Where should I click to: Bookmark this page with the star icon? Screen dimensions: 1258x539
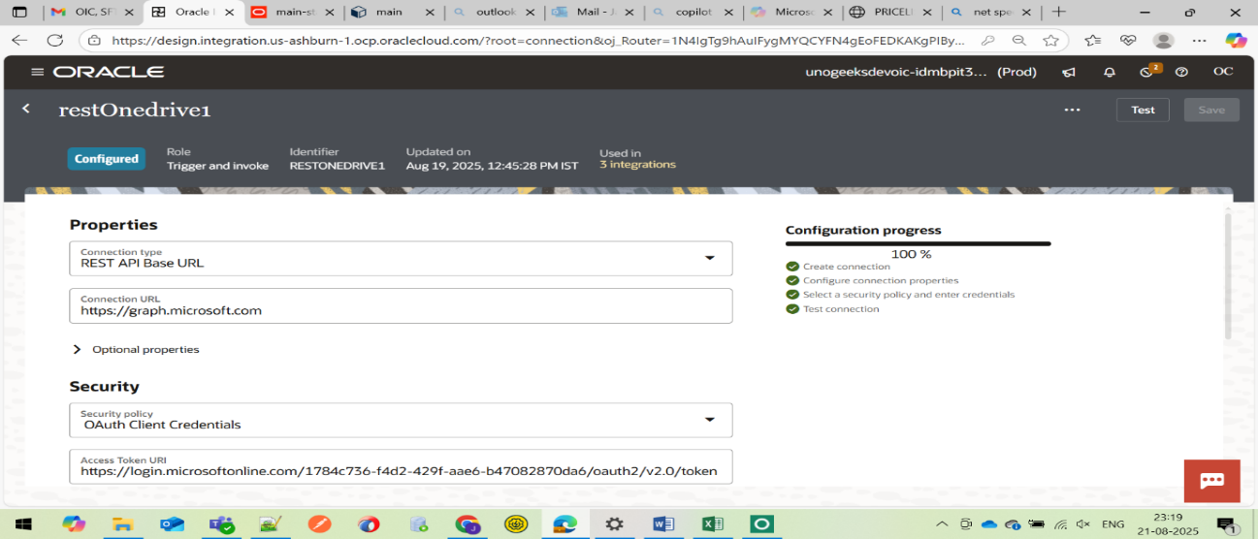click(x=1050, y=41)
